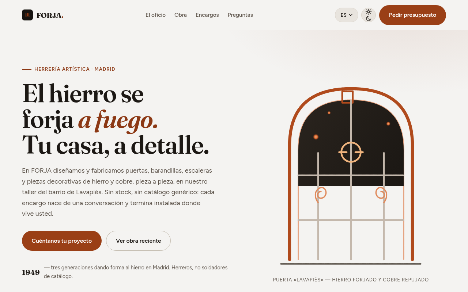Click Pedir presupuesto button
This screenshot has width=468, height=292.
[412, 15]
